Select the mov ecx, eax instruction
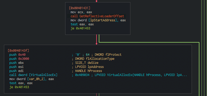Screen dimensions: 207x96 point(81,12)
